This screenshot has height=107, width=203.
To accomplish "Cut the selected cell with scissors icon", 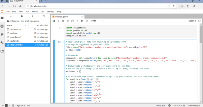I will (x=63, y=21).
